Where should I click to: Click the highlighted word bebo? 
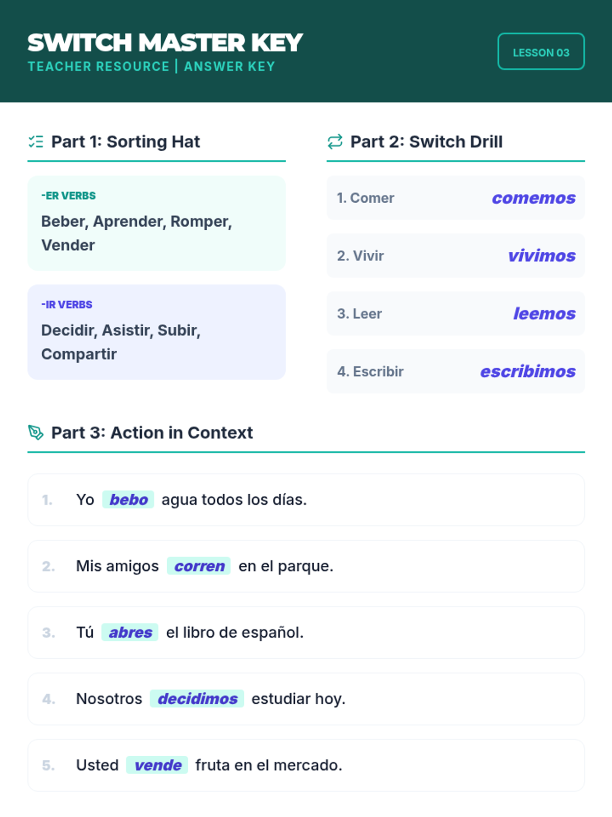(129, 499)
